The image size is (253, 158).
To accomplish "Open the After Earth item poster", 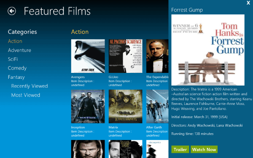I will 157,107.
